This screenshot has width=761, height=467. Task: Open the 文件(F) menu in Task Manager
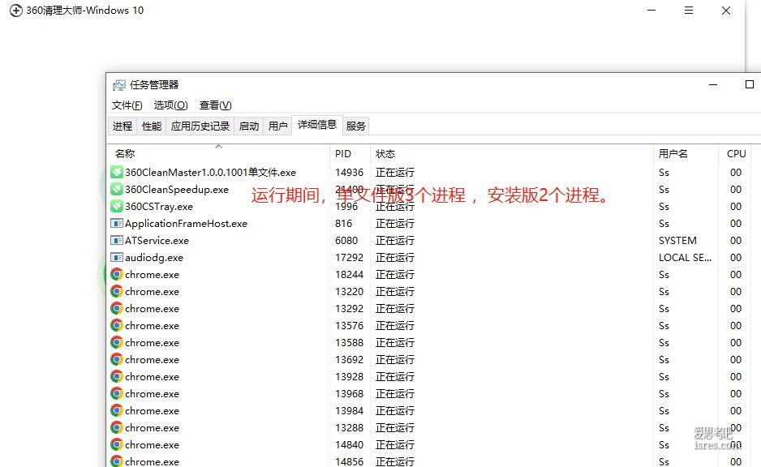(x=127, y=105)
